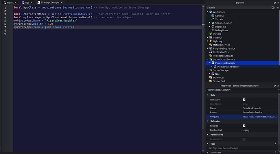The width and height of the screenshot is (280, 154).
Task: Collapse the Tags properties section
Action: (208, 143)
